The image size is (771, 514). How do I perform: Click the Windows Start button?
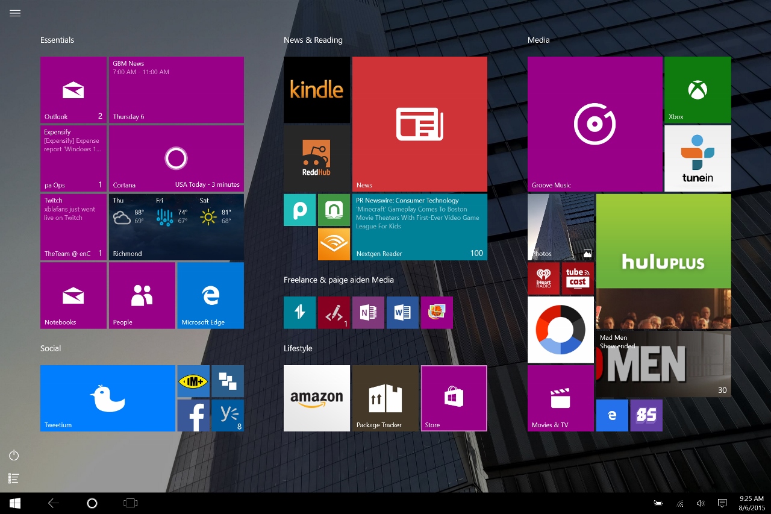coord(15,503)
